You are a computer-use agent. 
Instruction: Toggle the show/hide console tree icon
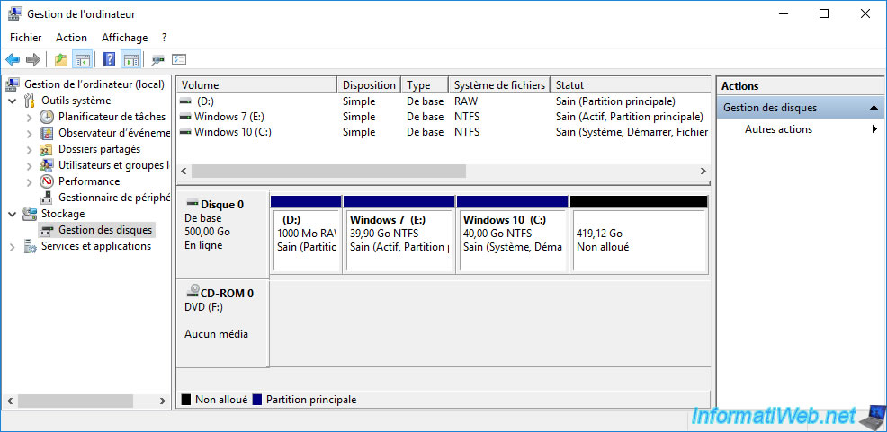point(83,59)
